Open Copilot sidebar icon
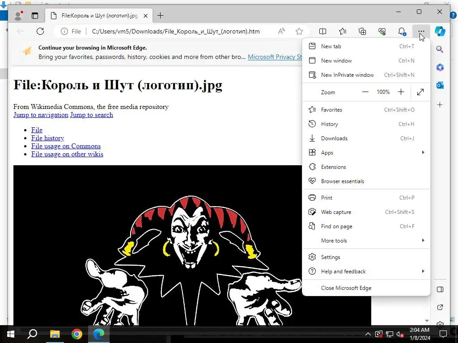 pos(440,31)
